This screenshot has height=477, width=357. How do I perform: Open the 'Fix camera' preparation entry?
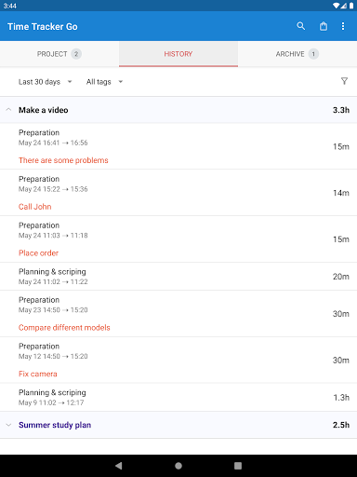click(178, 360)
